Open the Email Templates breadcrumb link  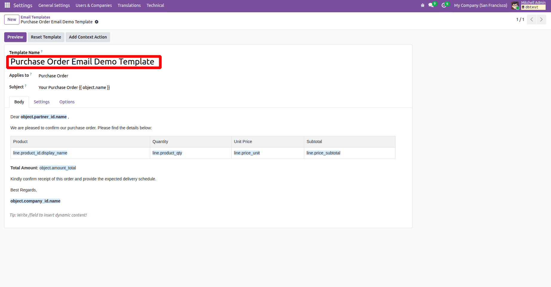[35, 17]
